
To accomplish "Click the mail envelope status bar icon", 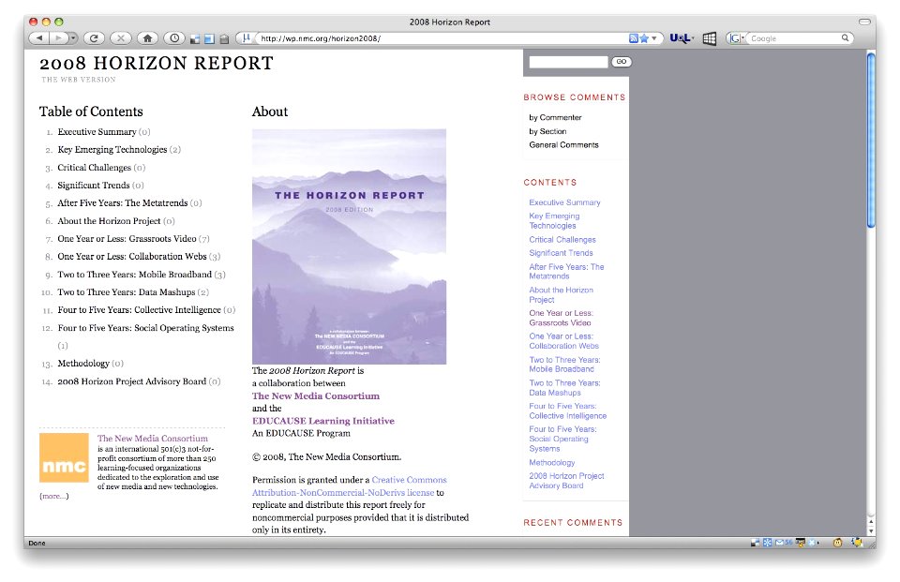I will click(x=779, y=543).
